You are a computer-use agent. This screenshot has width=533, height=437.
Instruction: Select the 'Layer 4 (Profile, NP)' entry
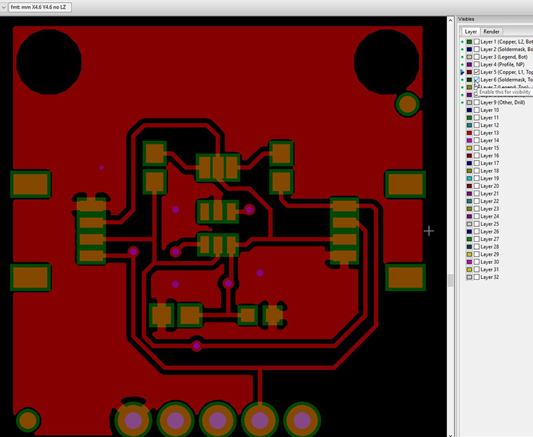504,65
